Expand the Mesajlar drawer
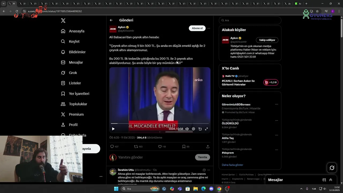Screen dimensions: 343x193 click(331, 180)
